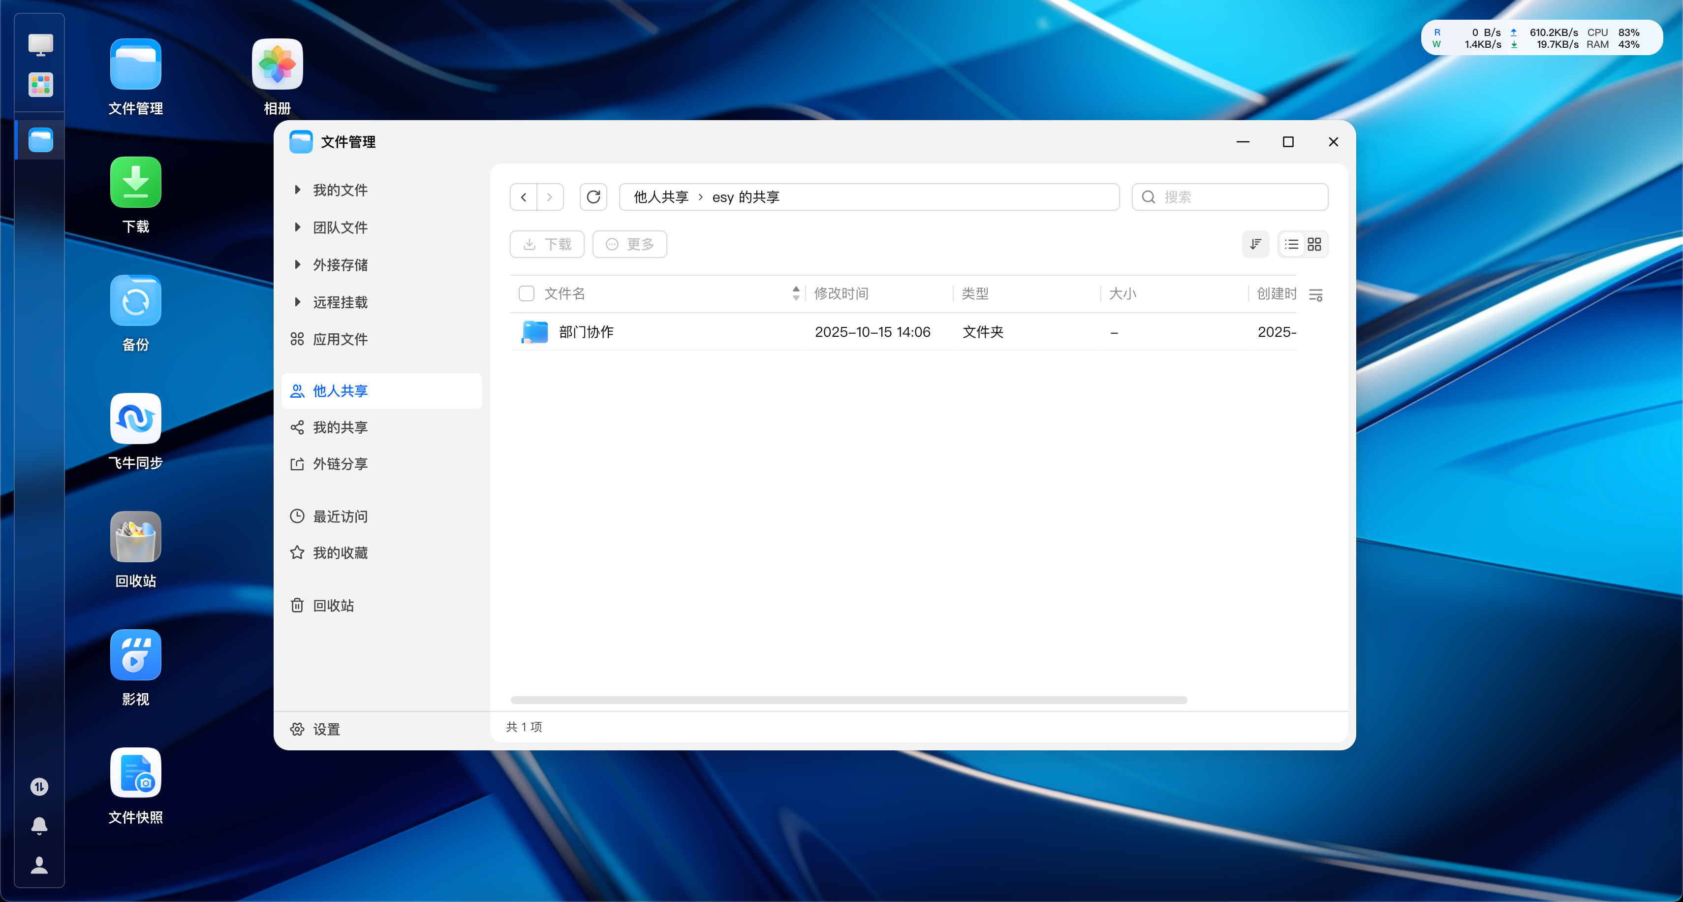This screenshot has height=902, width=1683.
Task: Select 应用文件 in the sidebar
Action: [x=381, y=339]
